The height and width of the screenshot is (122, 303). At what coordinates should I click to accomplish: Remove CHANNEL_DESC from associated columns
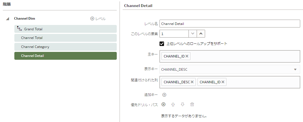[192, 82]
